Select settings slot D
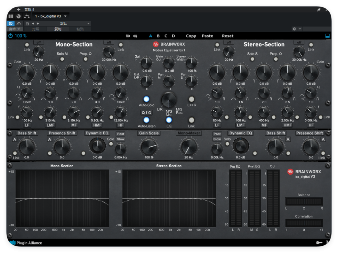Screen dimensions: 338x253 coord(173,36)
